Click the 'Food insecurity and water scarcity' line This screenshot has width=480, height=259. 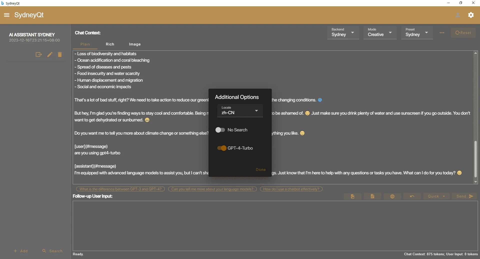point(107,73)
